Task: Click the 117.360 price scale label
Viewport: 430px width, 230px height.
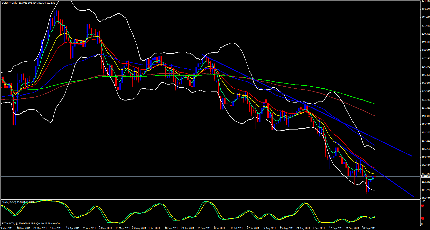Action: point(425,59)
